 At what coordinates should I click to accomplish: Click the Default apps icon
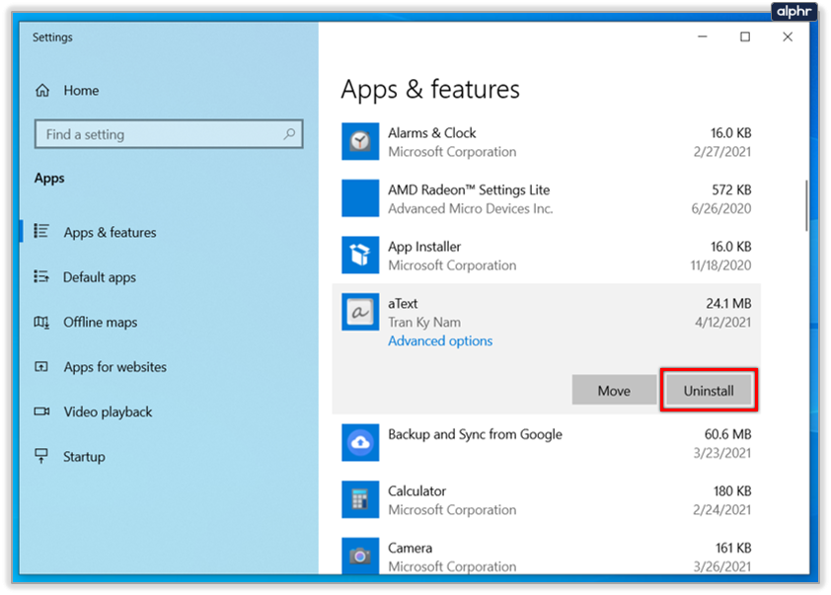pyautogui.click(x=41, y=276)
